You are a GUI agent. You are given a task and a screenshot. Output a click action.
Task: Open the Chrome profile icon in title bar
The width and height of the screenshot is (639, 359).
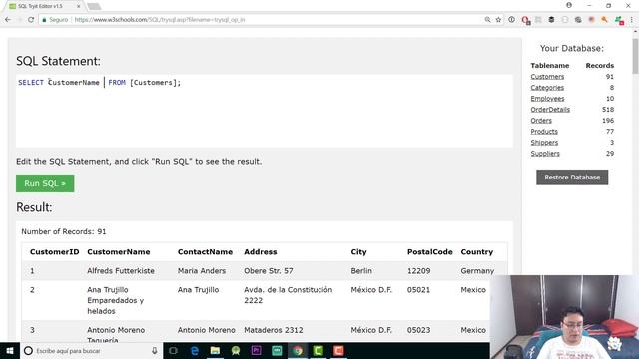click(x=569, y=5)
